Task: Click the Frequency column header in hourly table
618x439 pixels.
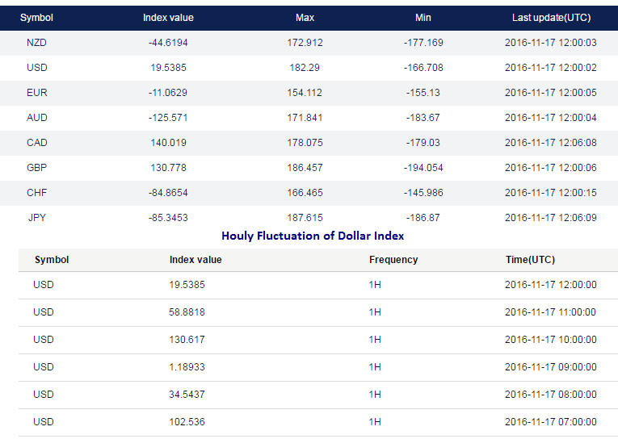Action: pos(393,260)
